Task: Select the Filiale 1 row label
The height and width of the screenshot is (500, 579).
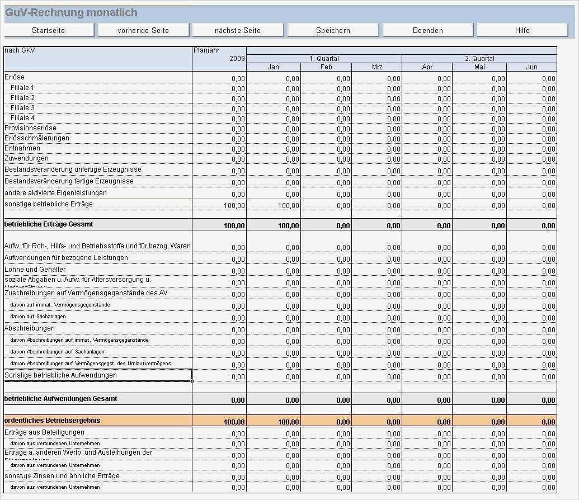Action: (22, 88)
